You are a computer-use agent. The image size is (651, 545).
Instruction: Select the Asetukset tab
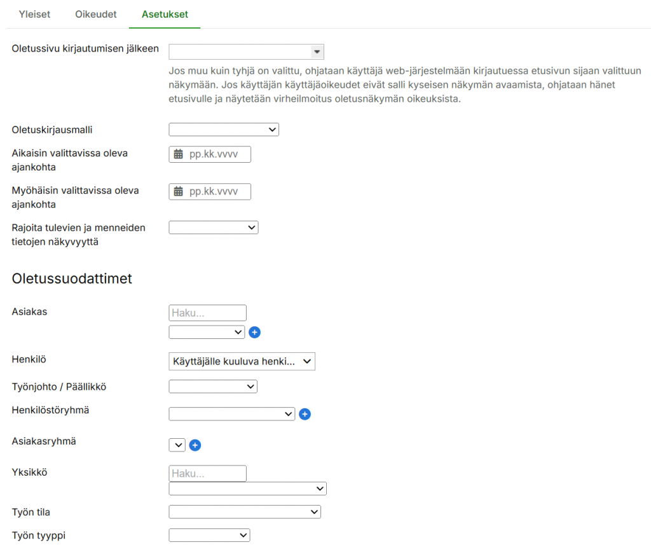click(165, 14)
